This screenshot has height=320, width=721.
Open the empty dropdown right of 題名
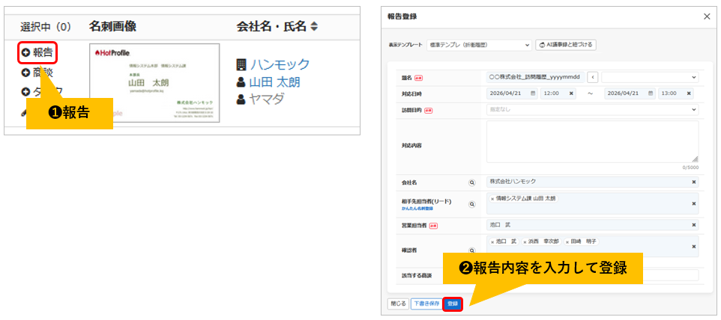click(650, 78)
